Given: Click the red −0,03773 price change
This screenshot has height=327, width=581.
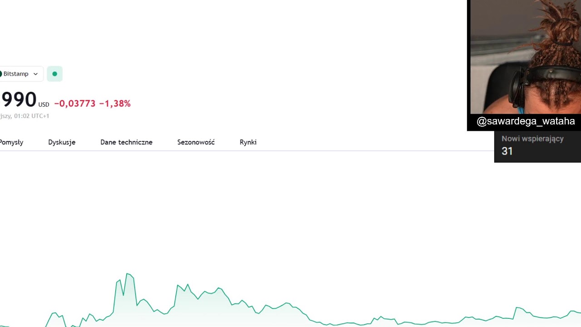Looking at the screenshot, I should click(75, 104).
